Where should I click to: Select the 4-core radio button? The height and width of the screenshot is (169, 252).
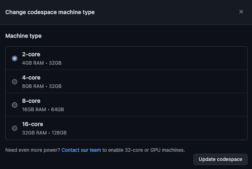pos(14,82)
